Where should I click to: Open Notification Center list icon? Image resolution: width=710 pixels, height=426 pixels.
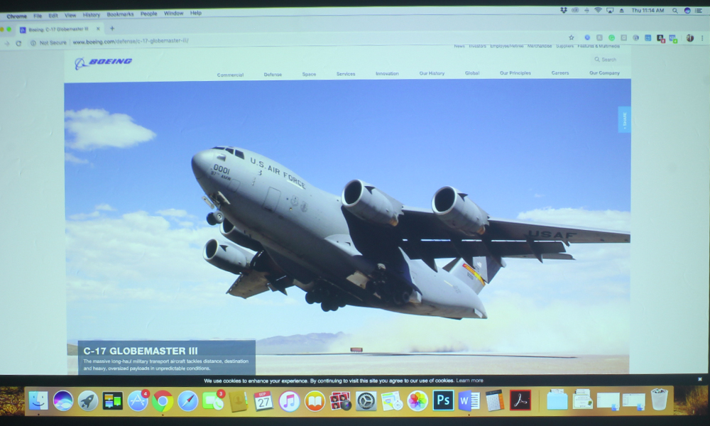click(698, 11)
